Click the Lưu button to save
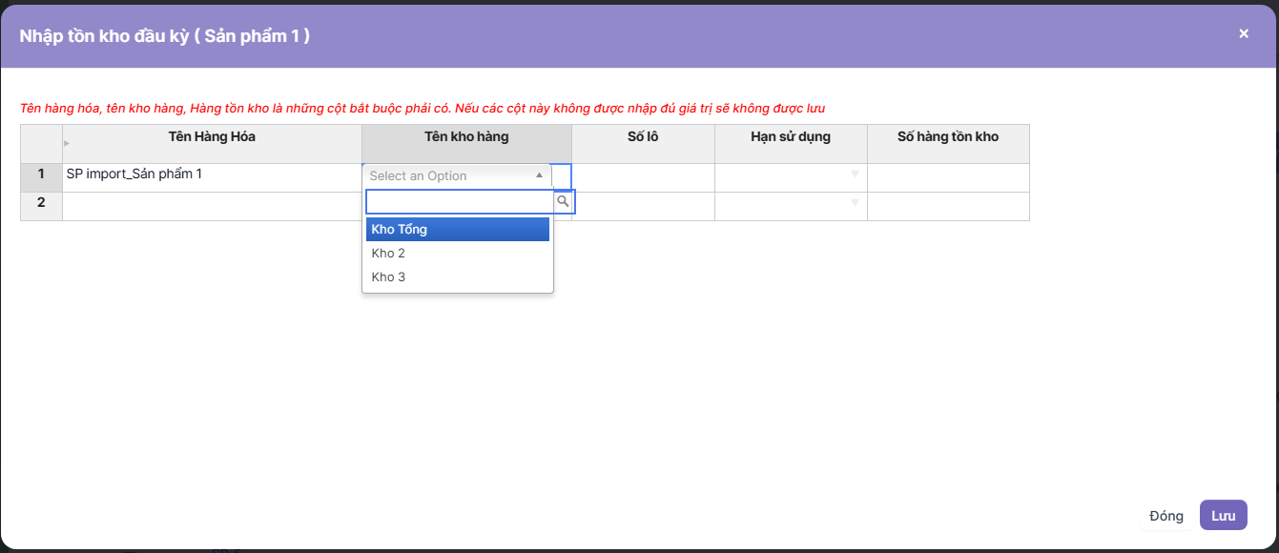This screenshot has height=553, width=1279. (1223, 516)
